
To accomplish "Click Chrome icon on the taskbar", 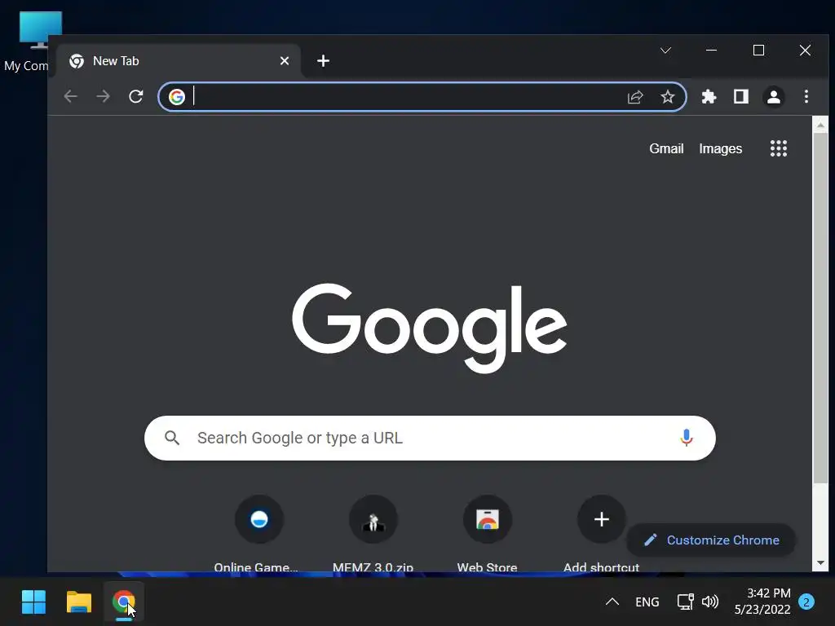I will (124, 602).
